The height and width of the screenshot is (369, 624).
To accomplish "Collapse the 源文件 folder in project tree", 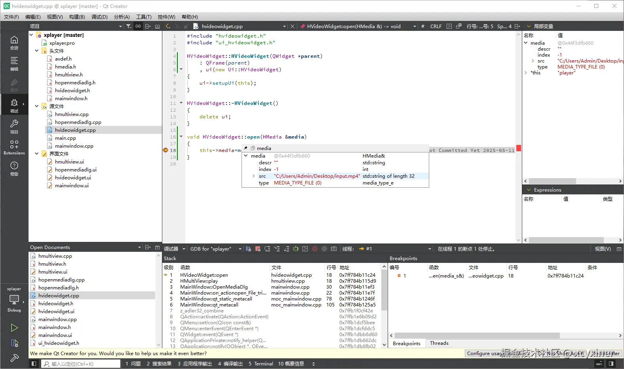I will [37, 106].
